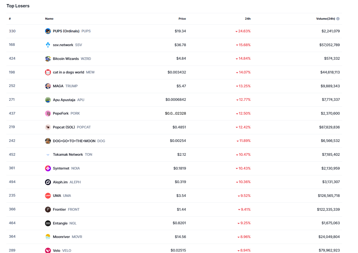This screenshot has height=253, width=358.
Task: Click the Volume(24h) info icon
Action: (338, 19)
